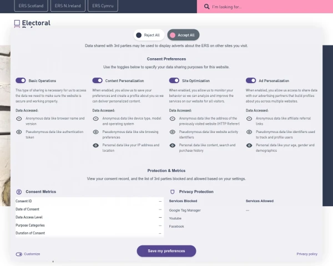333x266 pixels.
Task: Click the icon beside affiliate referral links
Action: click(249, 119)
